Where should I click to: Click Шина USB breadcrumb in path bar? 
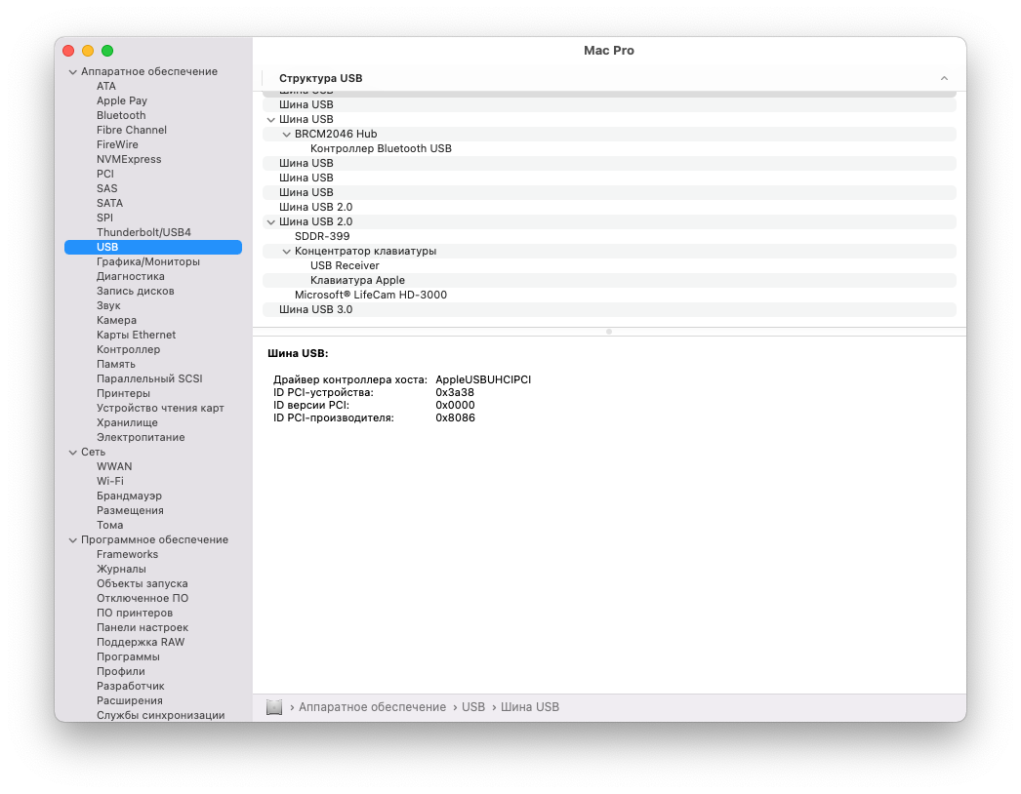(530, 707)
